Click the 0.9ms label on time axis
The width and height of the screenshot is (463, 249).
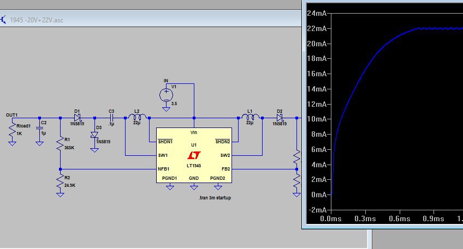pos(434,218)
